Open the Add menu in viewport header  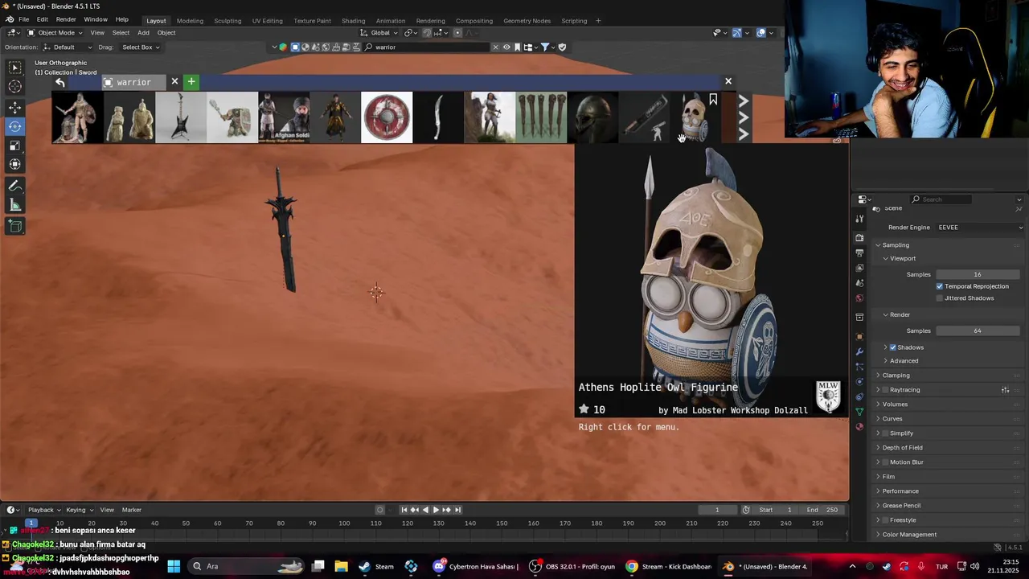click(x=143, y=33)
